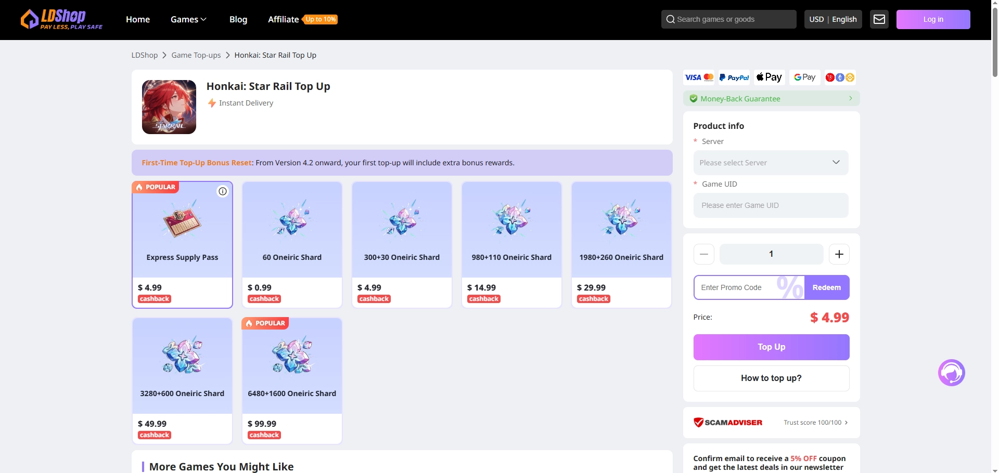The image size is (999, 473).
Task: Click the First-Time Top-Up Bonus Reset notice
Action: (x=402, y=163)
